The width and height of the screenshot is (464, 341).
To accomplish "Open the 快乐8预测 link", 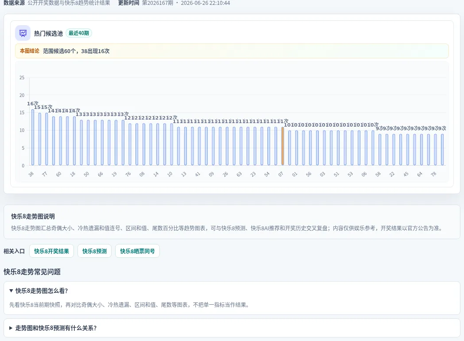I will pos(94,251).
